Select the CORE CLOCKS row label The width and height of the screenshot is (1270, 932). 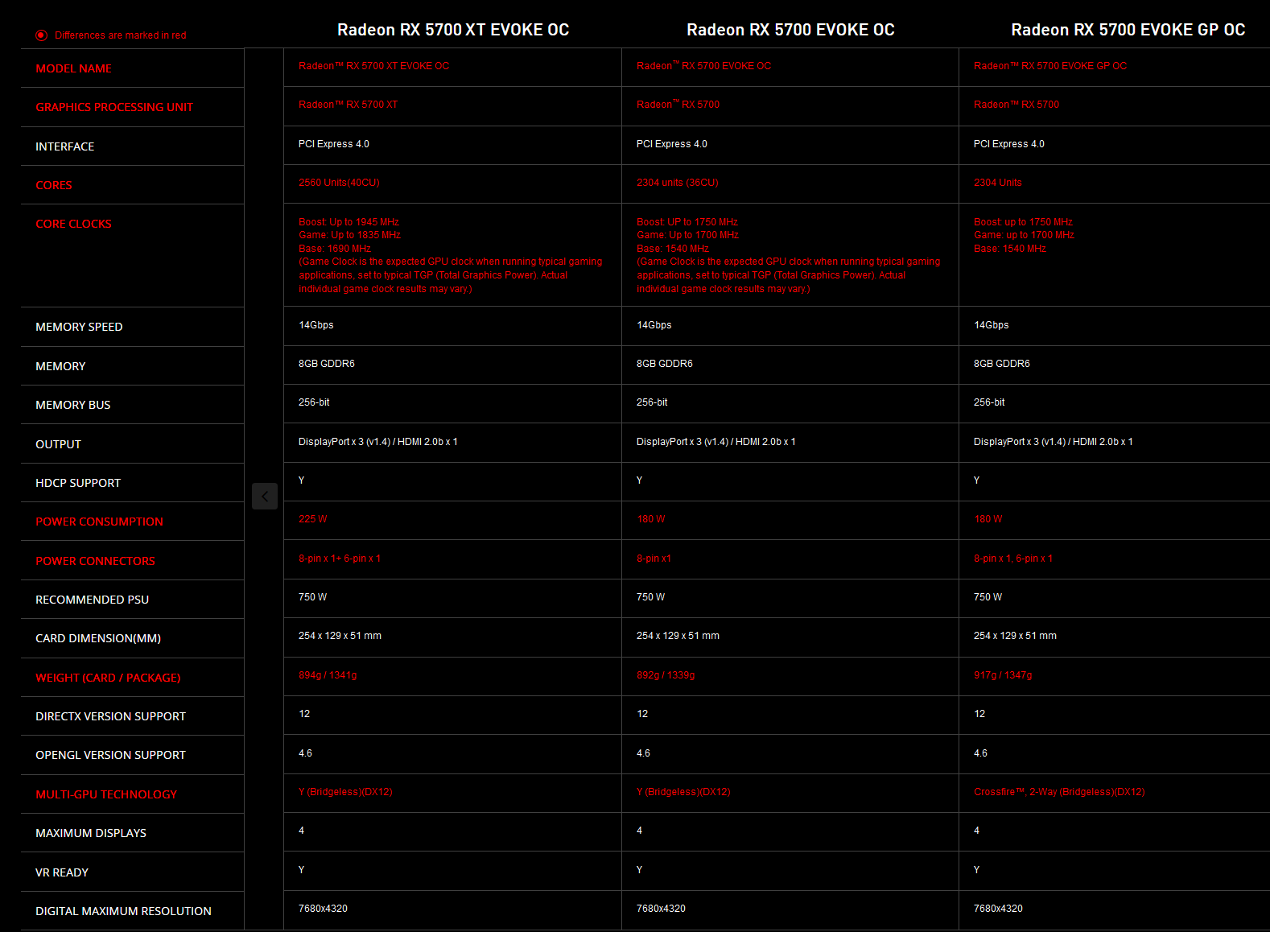tap(74, 224)
